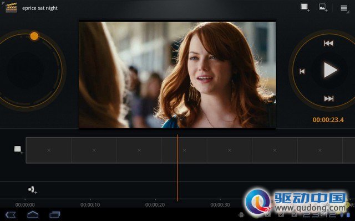Viewport: 355px width, 221px height.
Task: Add an audio track with the speaker icon
Action: [x=33, y=190]
